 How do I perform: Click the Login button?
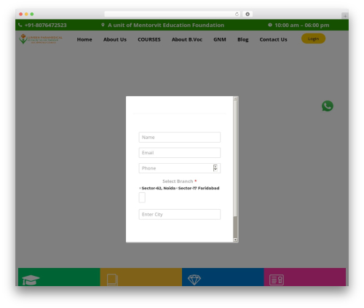tap(313, 39)
